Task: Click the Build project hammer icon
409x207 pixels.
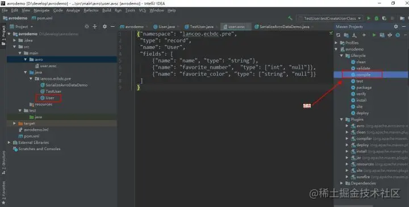Action: [x=290, y=18]
